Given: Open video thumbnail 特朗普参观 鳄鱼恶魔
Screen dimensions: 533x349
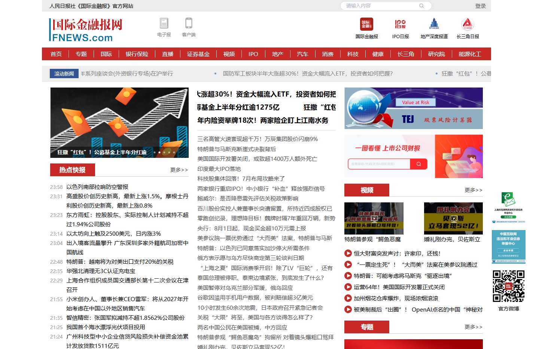Looking at the screenshot, I should tap(374, 218).
